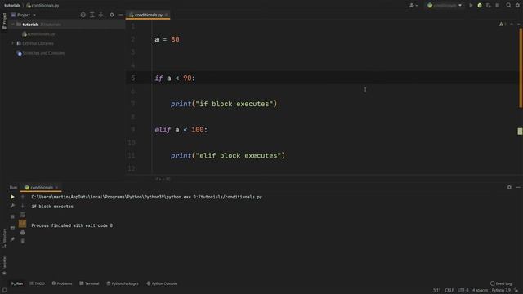This screenshot has width=523, height=294.
Task: Clear all Run console output
Action: 22,241
